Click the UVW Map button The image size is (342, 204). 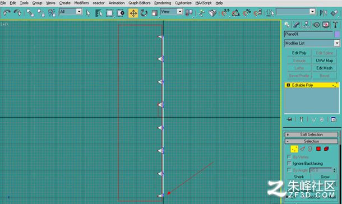point(324,61)
